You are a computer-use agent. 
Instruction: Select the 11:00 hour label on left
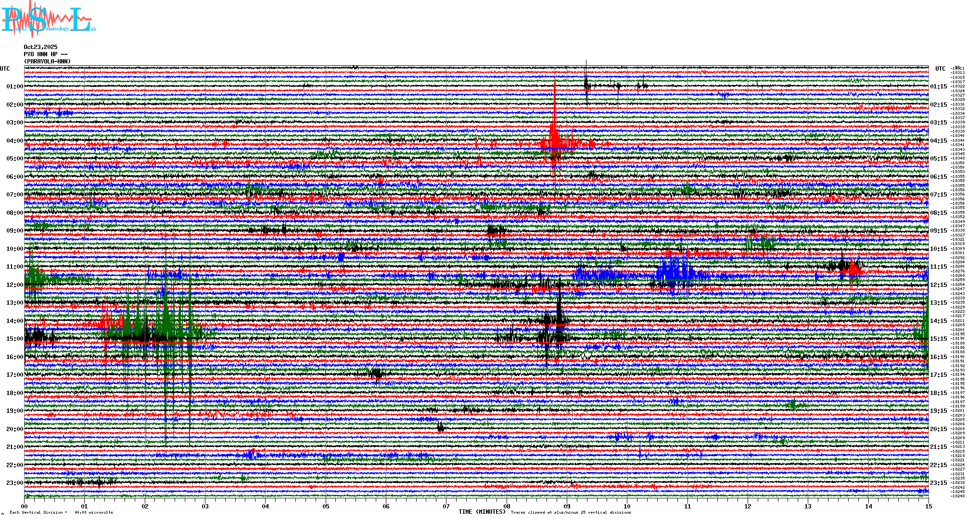click(x=14, y=267)
